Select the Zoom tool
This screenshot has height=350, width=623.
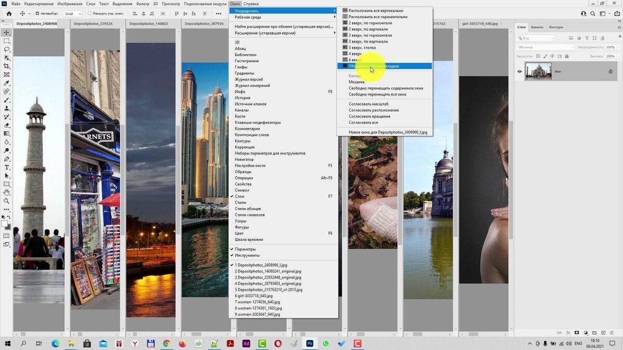(7, 201)
